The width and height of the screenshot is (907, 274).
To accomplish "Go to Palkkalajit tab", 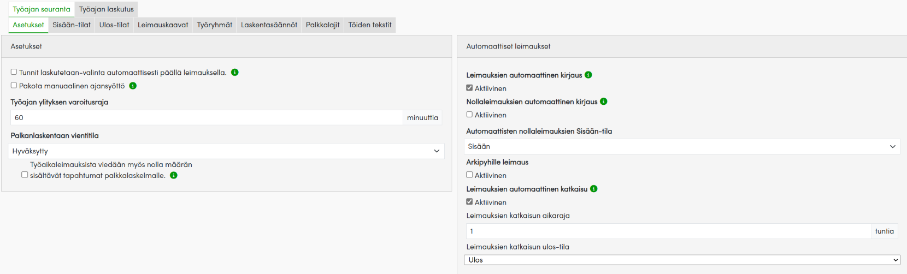I will 322,25.
